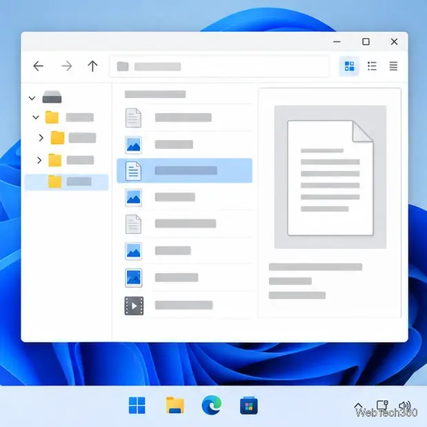This screenshot has width=427, height=427.
Task: Close the File Explorer window
Action: 394,41
